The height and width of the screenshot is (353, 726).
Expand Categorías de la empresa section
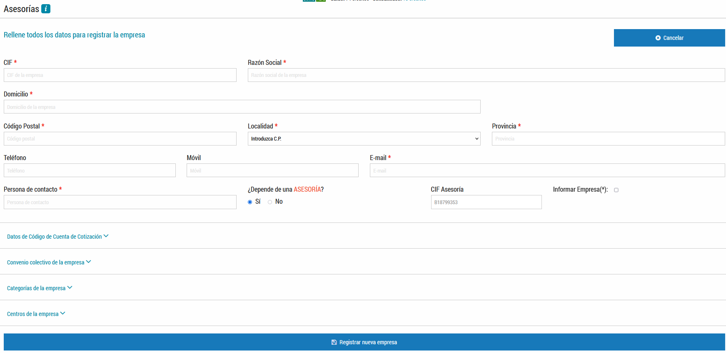[x=40, y=288]
